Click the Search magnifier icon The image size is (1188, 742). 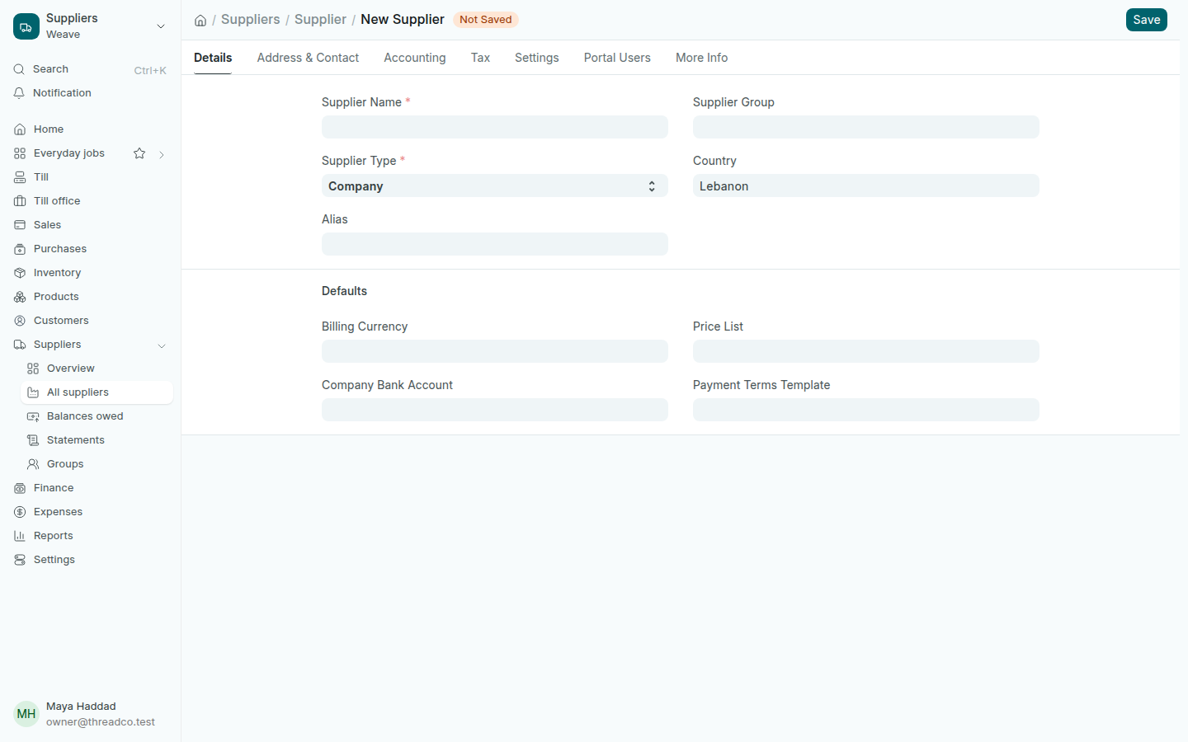pyautogui.click(x=19, y=69)
